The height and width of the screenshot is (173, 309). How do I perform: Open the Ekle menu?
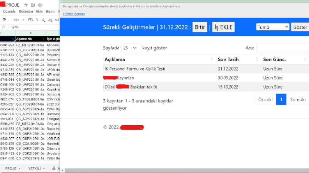tap(39, 12)
